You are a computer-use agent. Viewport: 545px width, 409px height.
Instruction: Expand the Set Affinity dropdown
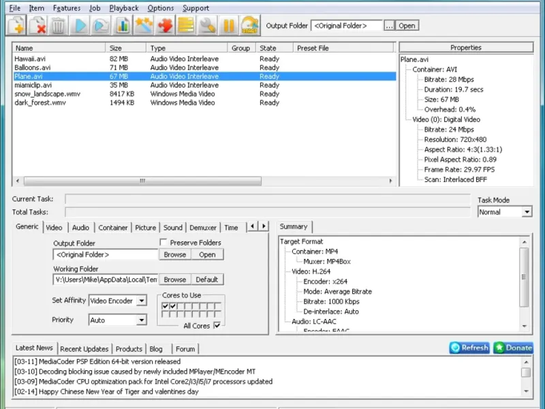click(x=141, y=301)
